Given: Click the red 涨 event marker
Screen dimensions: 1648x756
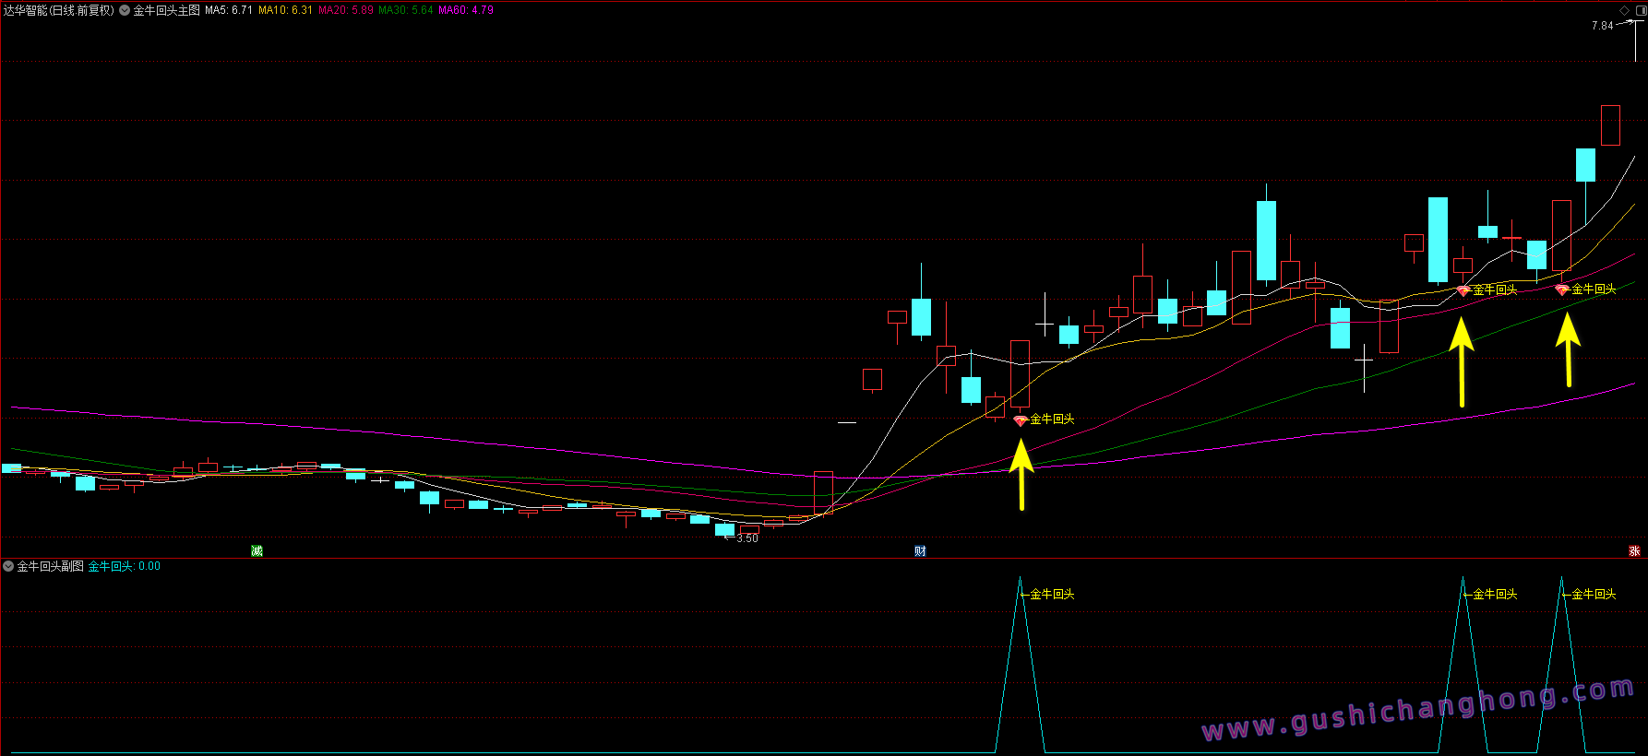Looking at the screenshot, I should coord(1634,551).
